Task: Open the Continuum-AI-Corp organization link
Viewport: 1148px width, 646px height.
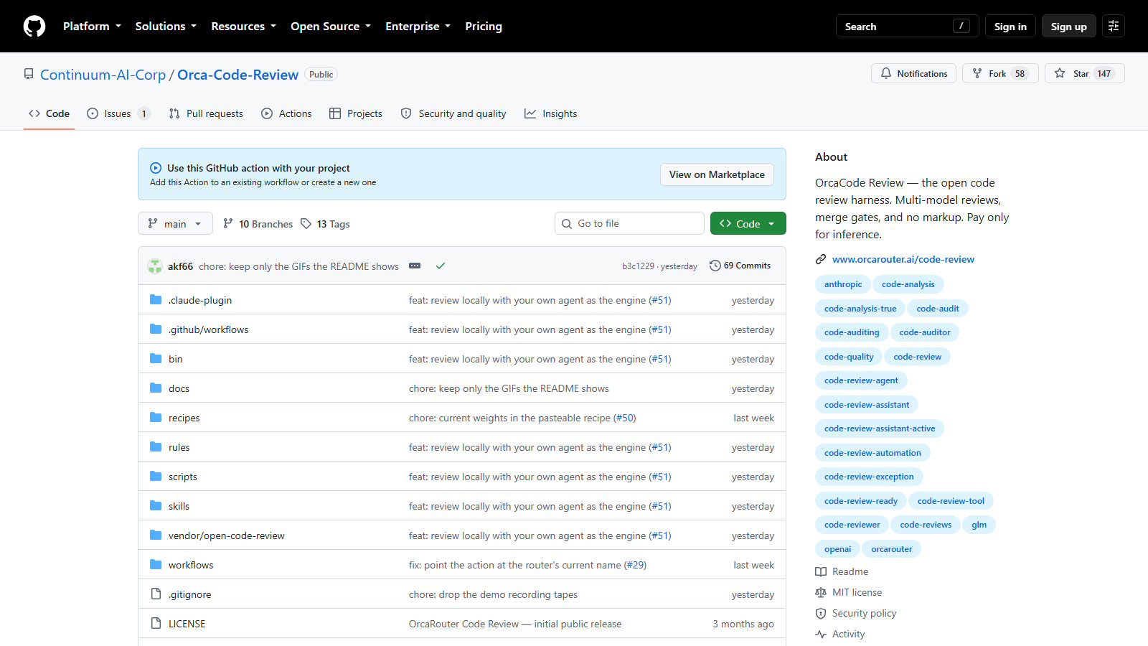Action: tap(103, 75)
